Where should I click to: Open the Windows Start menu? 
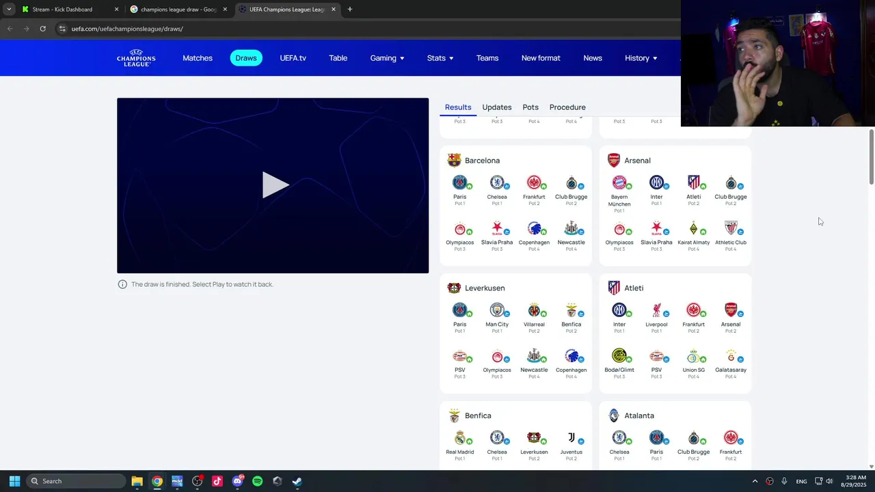[14, 481]
